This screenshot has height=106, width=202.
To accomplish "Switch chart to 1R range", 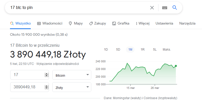I will (x=143, y=50).
